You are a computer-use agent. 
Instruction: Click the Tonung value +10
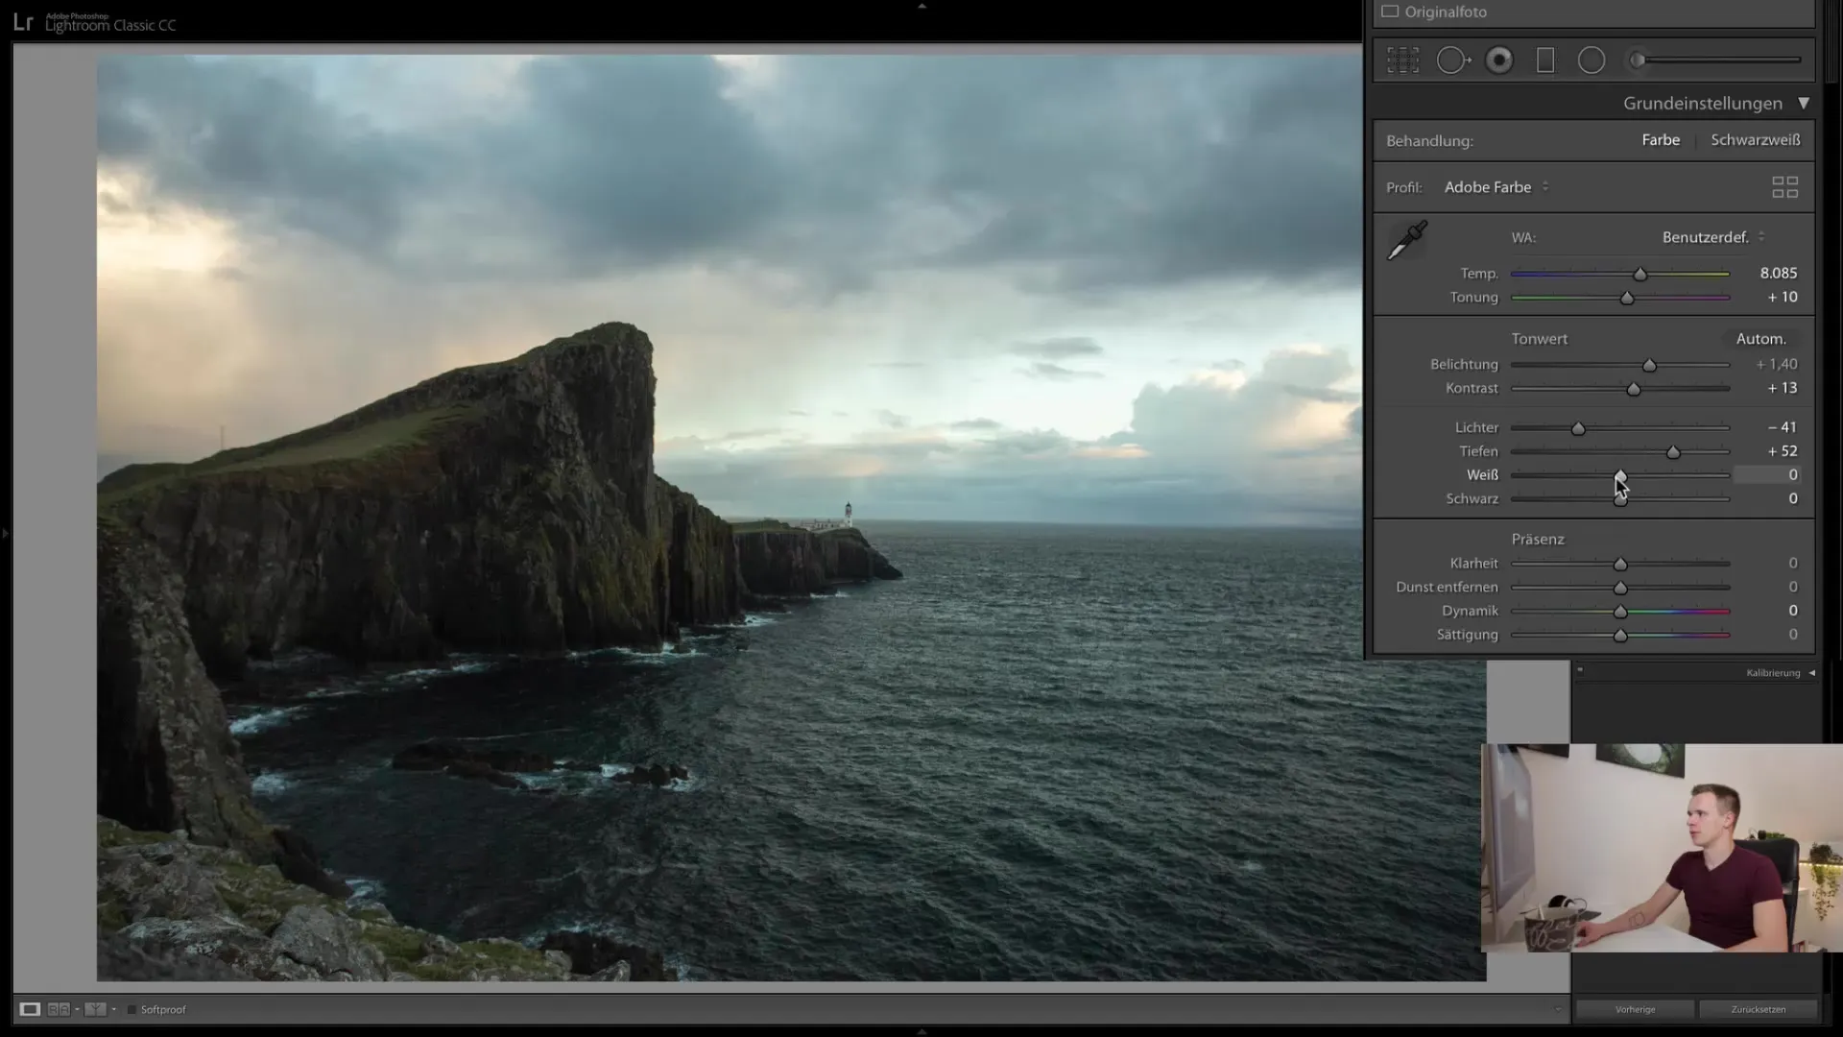(x=1783, y=298)
